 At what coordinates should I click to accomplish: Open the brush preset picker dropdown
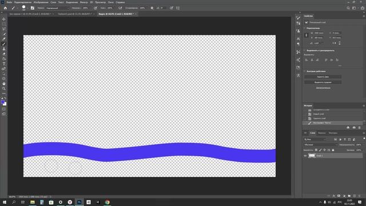pyautogui.click(x=27, y=8)
